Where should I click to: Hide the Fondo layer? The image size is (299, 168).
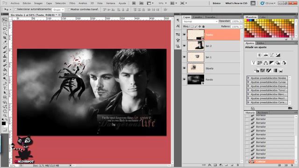pos(184,79)
